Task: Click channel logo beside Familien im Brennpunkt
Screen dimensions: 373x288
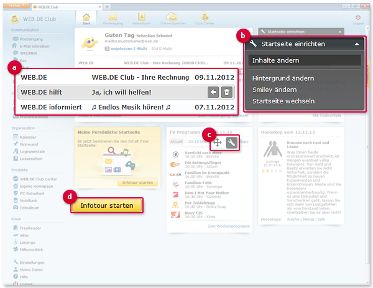Action: 175,175
